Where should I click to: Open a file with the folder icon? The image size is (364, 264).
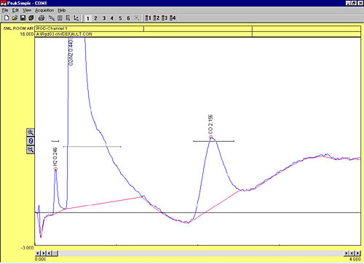click(x=15, y=18)
